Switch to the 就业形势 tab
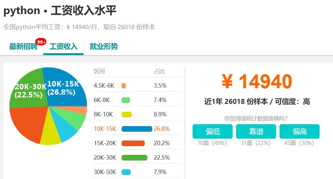 click(103, 46)
